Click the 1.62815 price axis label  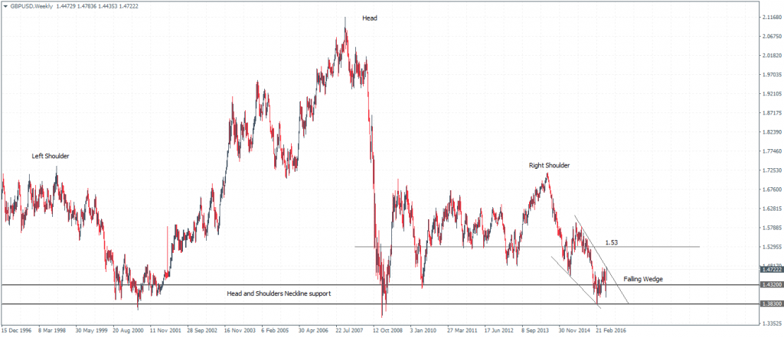772,208
